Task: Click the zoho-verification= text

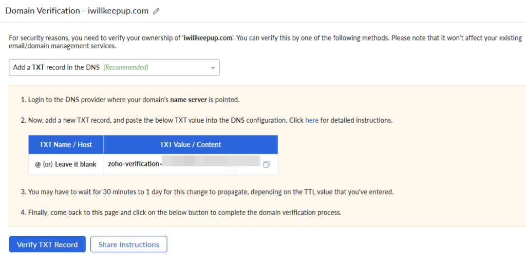Action: point(135,164)
